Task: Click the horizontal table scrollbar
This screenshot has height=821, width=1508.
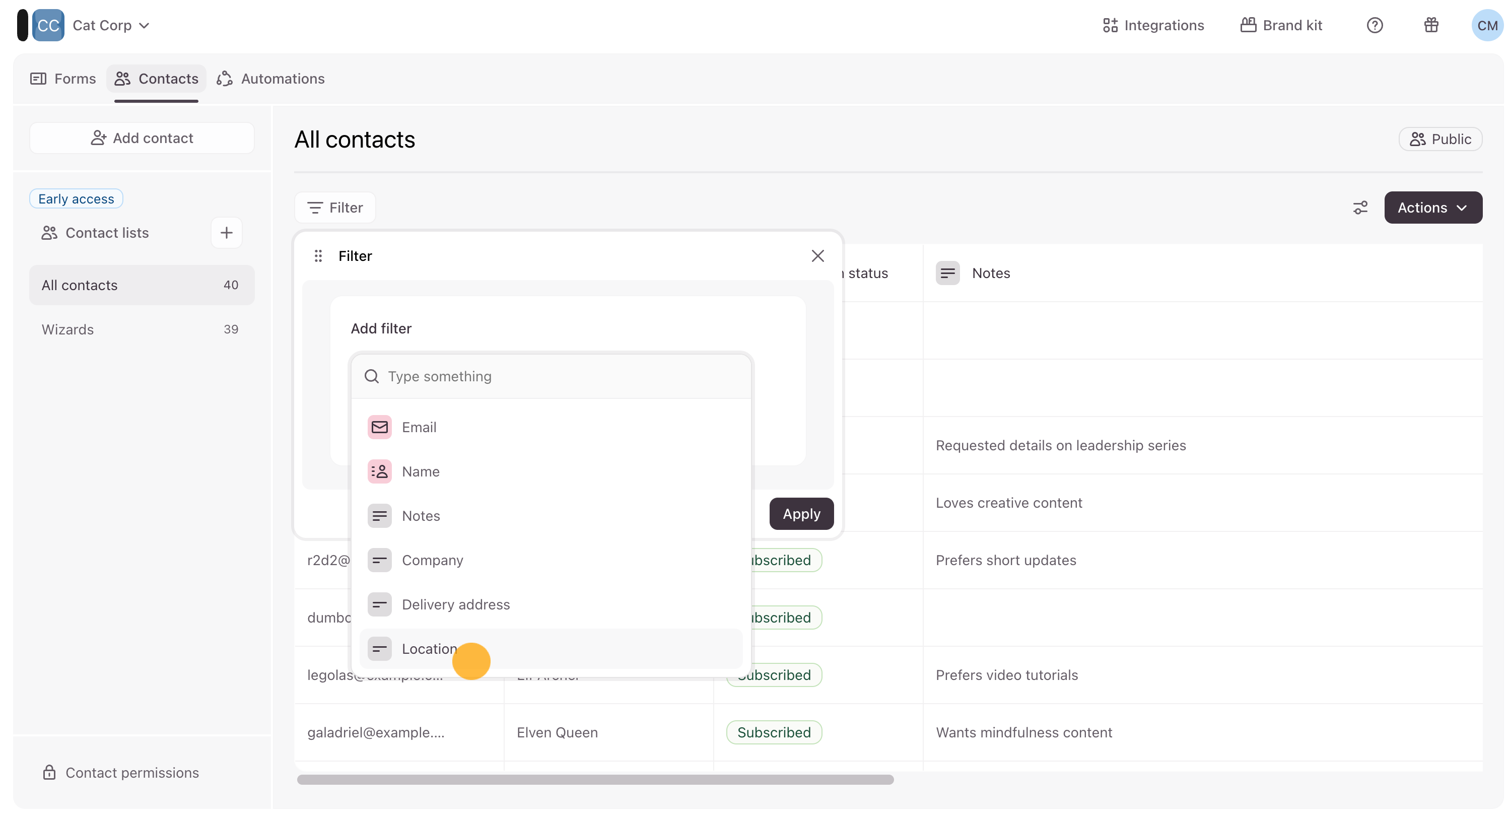Action: (595, 779)
